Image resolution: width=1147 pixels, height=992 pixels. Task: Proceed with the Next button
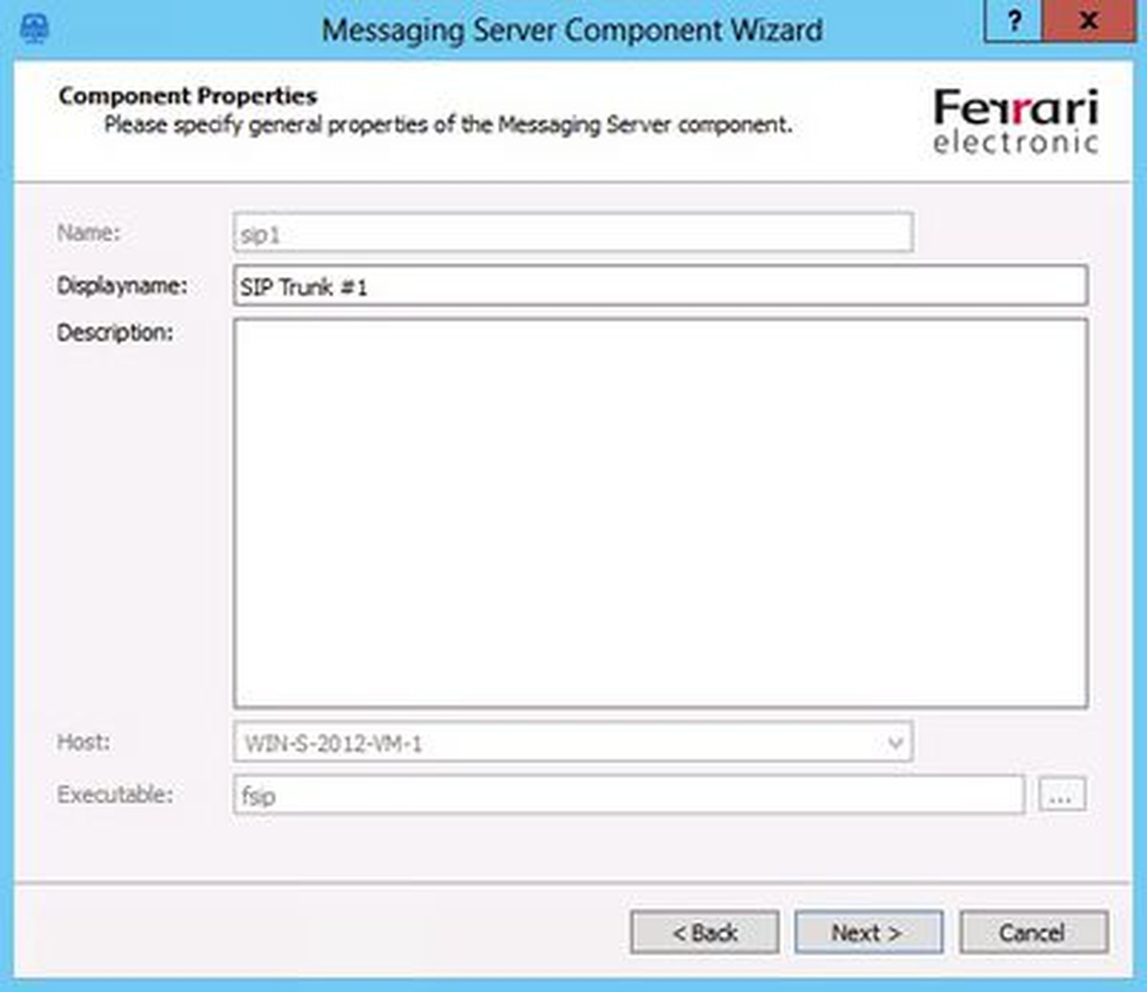click(868, 933)
